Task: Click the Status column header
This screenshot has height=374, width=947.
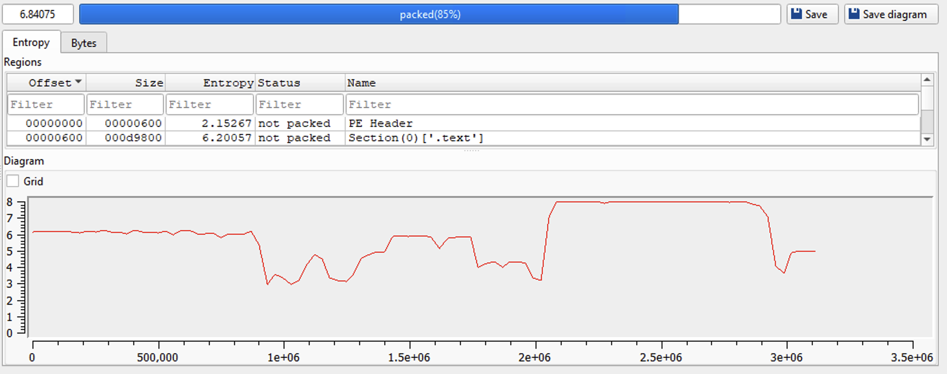Action: 300,83
